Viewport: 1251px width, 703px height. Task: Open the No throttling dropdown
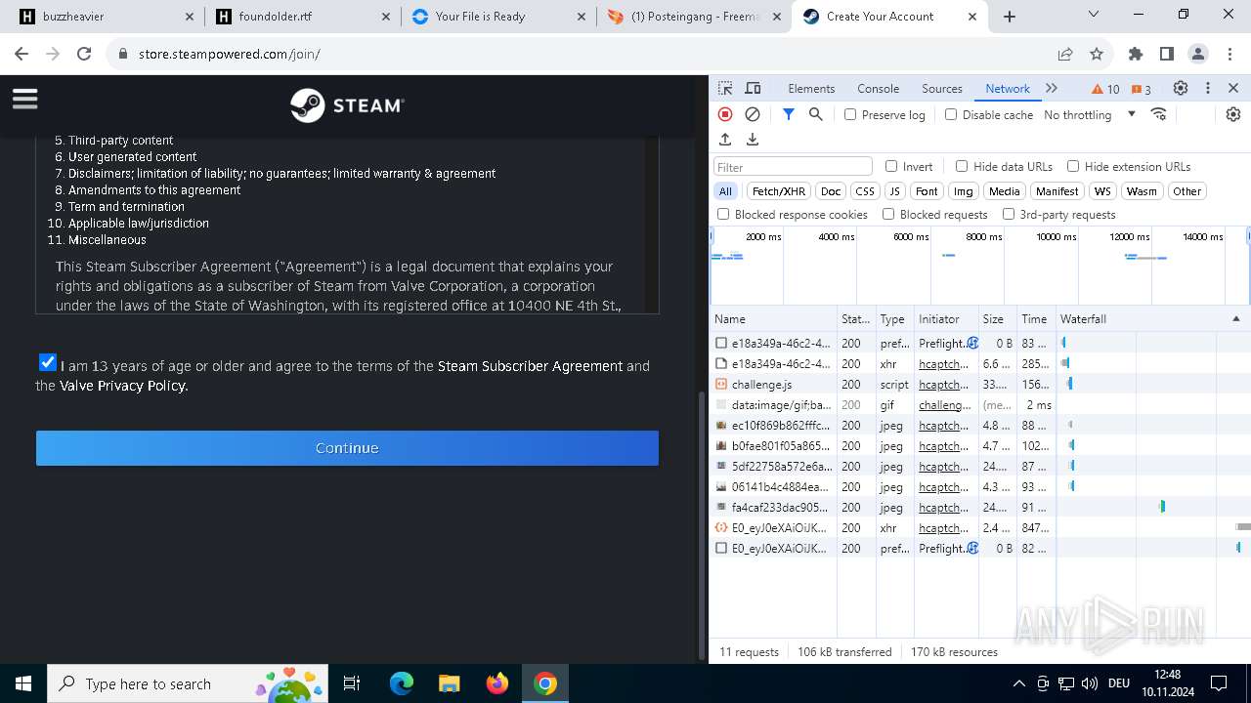[x=1090, y=114]
